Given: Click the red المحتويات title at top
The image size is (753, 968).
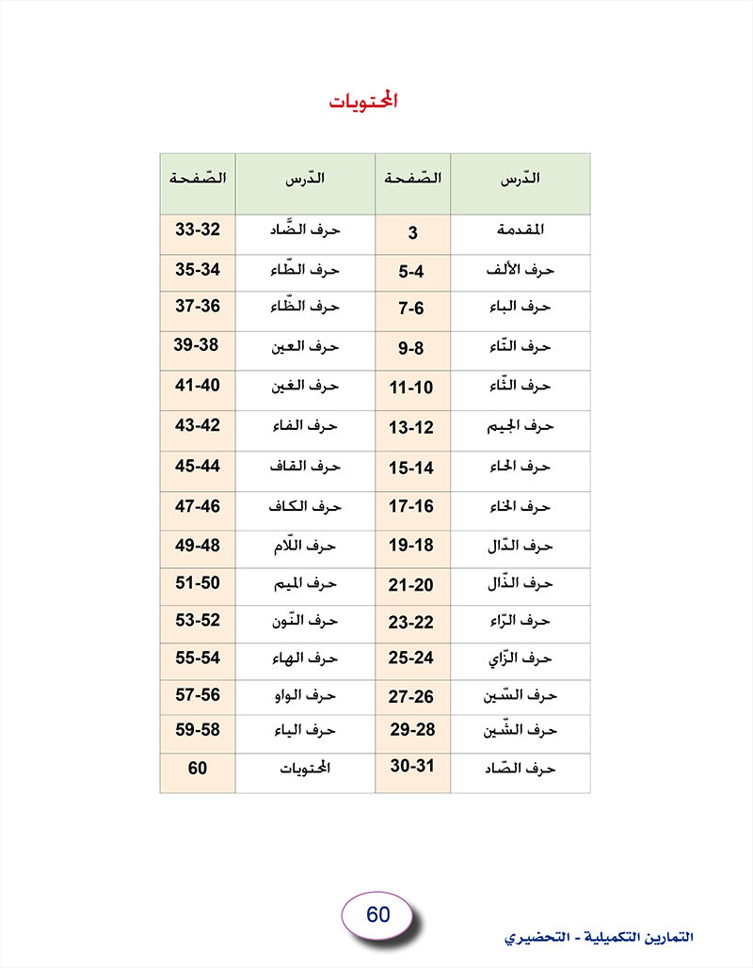Looking at the screenshot, I should (363, 102).
